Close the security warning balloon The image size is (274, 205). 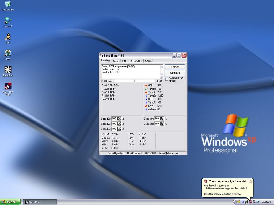pyautogui.click(x=250, y=181)
